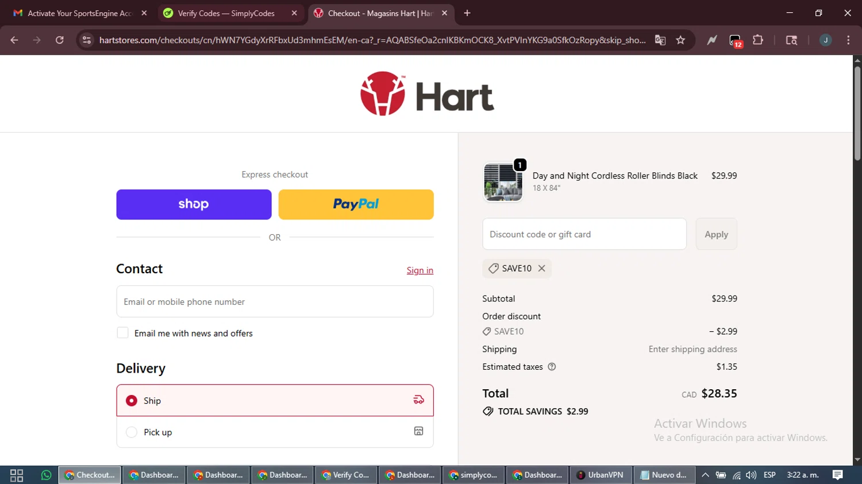
Task: Open the extension icon left of red badge
Action: click(x=712, y=40)
